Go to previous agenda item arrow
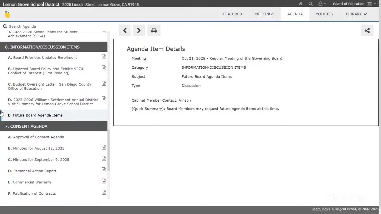 click(125, 31)
